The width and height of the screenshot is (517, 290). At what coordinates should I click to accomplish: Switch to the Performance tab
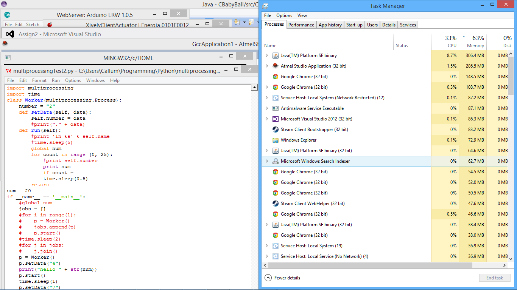click(x=301, y=25)
